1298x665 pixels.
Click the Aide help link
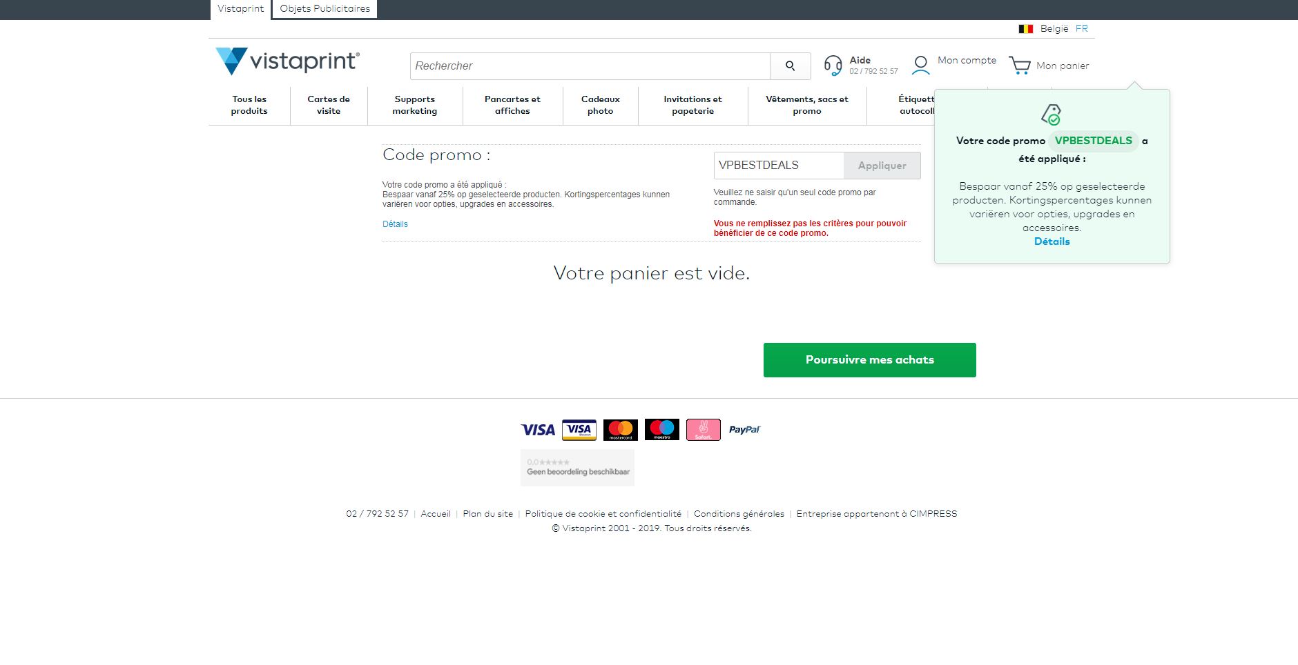860,60
